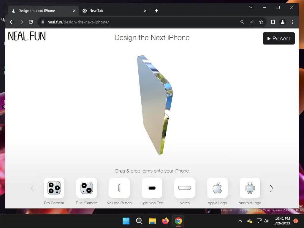
Task: Open the OneDrive tray icon
Action: pos(249,221)
